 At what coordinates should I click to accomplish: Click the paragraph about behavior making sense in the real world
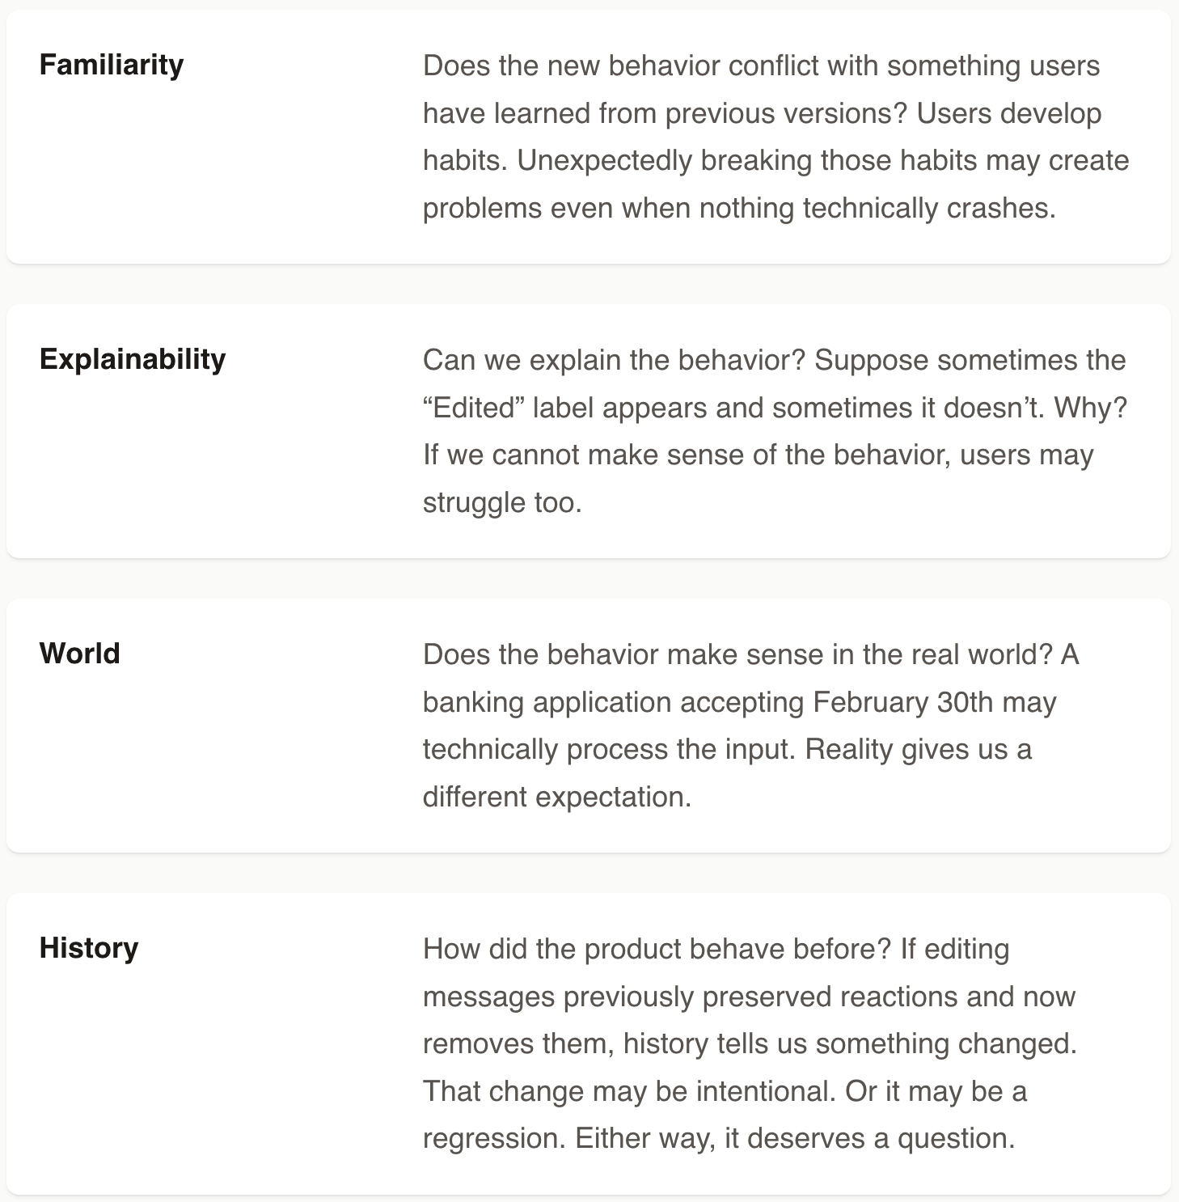point(751,726)
